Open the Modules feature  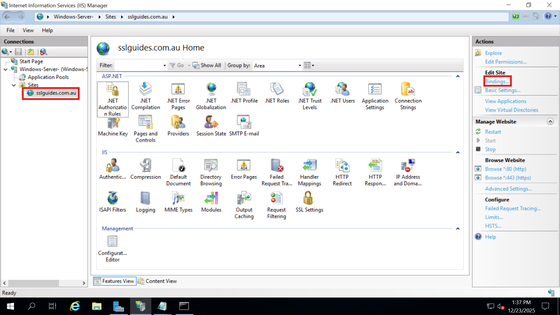point(211,202)
